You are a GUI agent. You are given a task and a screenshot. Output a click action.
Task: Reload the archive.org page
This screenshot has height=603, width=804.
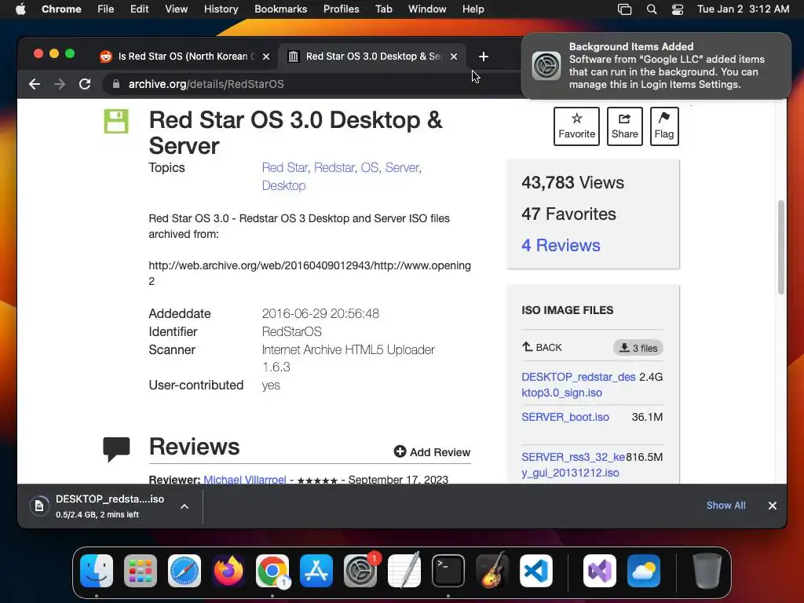click(85, 84)
